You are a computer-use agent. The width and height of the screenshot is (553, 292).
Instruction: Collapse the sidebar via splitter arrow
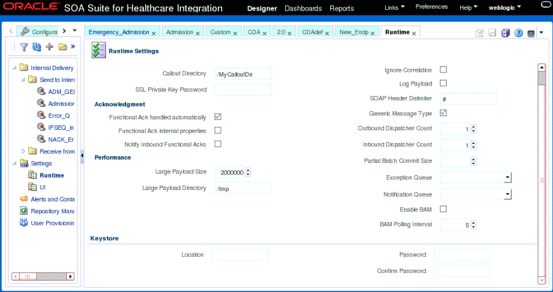click(x=82, y=156)
